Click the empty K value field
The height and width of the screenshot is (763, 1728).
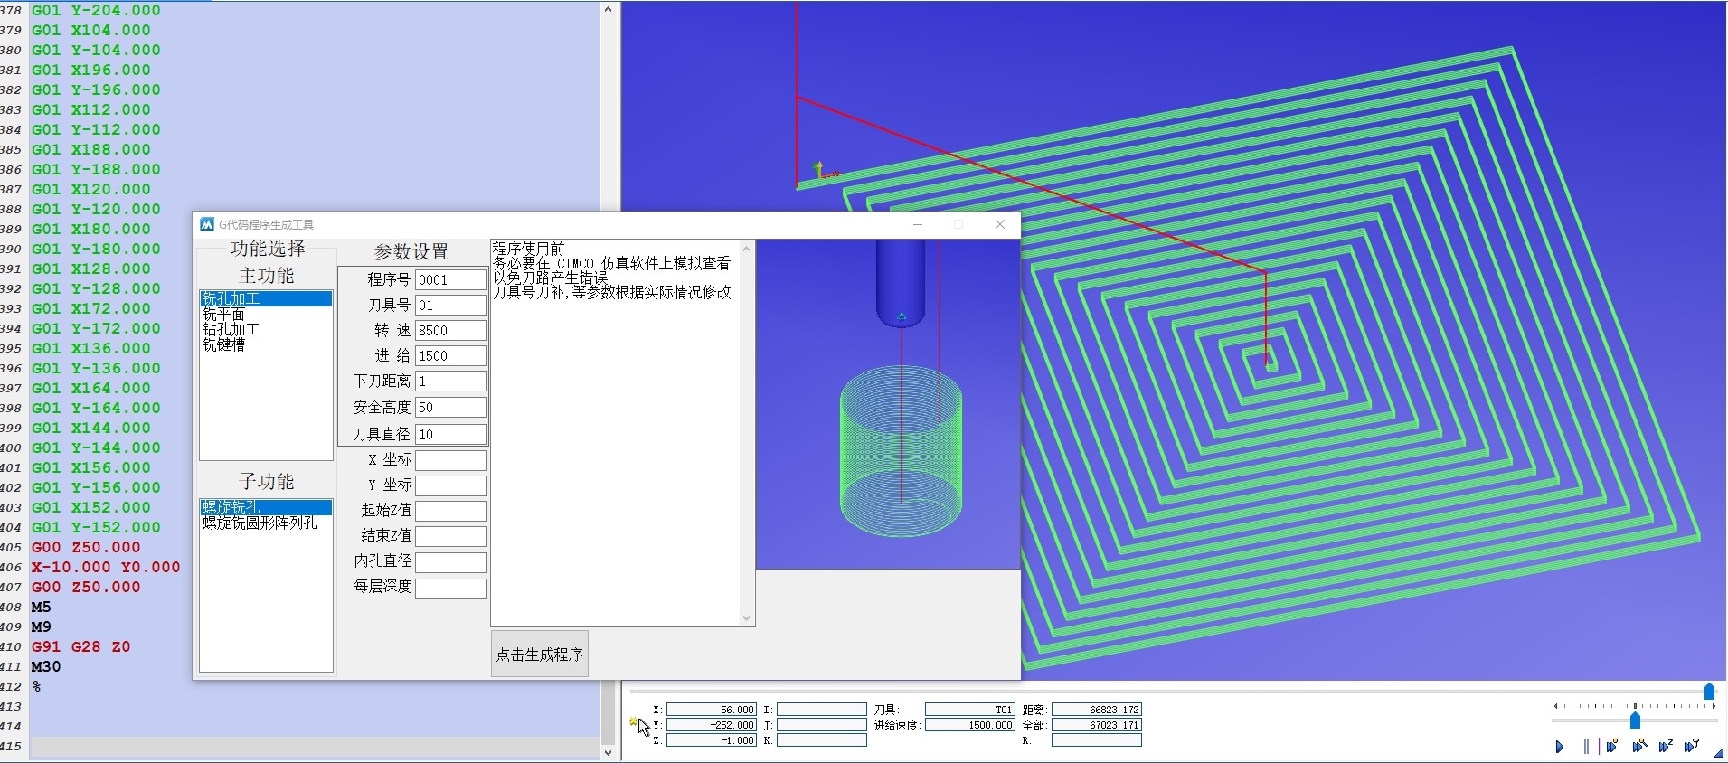point(822,740)
